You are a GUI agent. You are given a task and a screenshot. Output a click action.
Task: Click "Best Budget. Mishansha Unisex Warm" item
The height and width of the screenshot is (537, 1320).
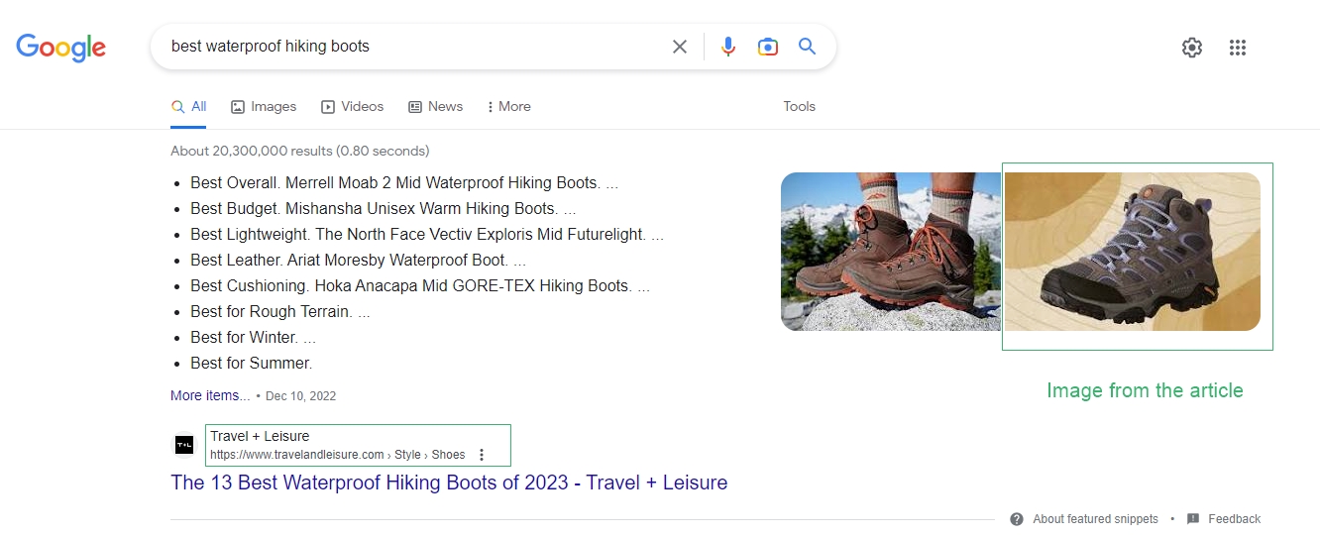click(384, 209)
